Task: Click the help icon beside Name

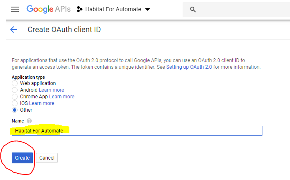Action: (29, 121)
